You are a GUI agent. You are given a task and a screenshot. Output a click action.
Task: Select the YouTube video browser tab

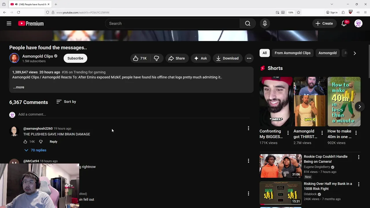(30, 4)
